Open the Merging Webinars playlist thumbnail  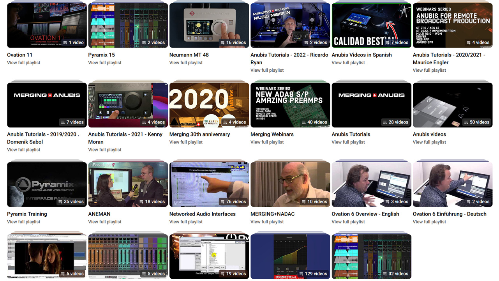click(290, 105)
